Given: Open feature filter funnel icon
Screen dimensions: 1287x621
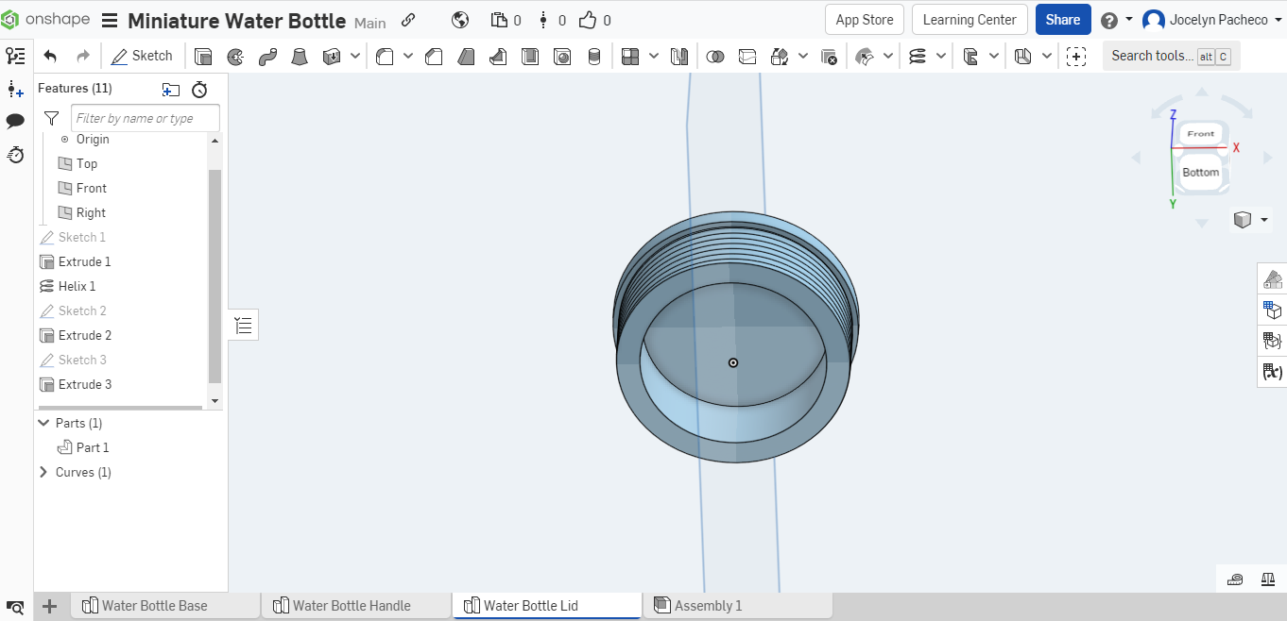Looking at the screenshot, I should [52, 118].
